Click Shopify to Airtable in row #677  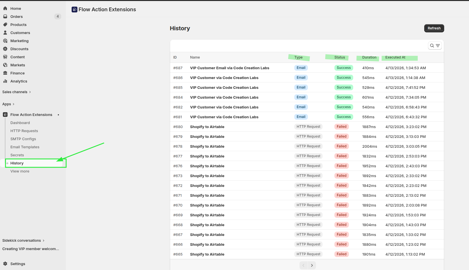207,156
